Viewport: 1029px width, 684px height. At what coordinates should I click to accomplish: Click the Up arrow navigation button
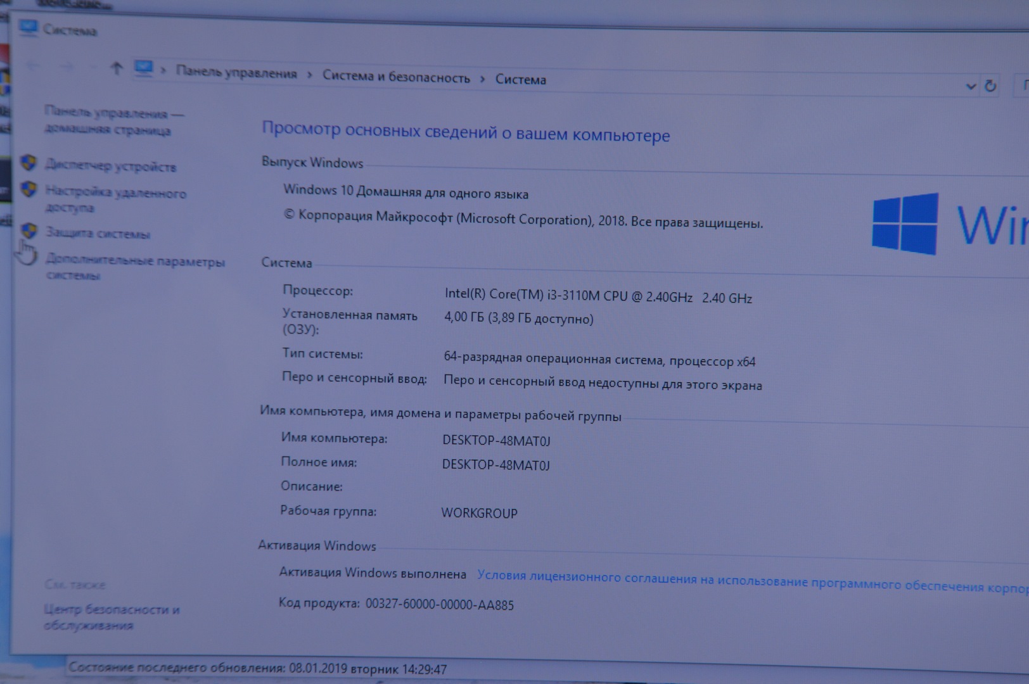pos(116,68)
